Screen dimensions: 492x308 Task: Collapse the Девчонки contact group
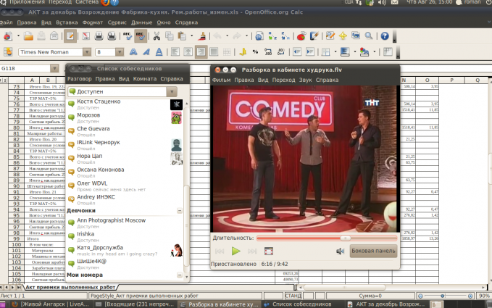click(x=180, y=211)
